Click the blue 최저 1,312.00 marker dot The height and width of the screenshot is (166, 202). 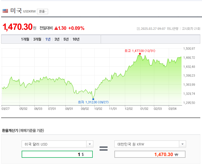93,99
